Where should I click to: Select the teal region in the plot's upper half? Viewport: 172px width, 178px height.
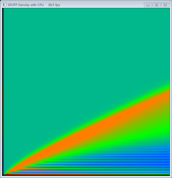coord(87,47)
